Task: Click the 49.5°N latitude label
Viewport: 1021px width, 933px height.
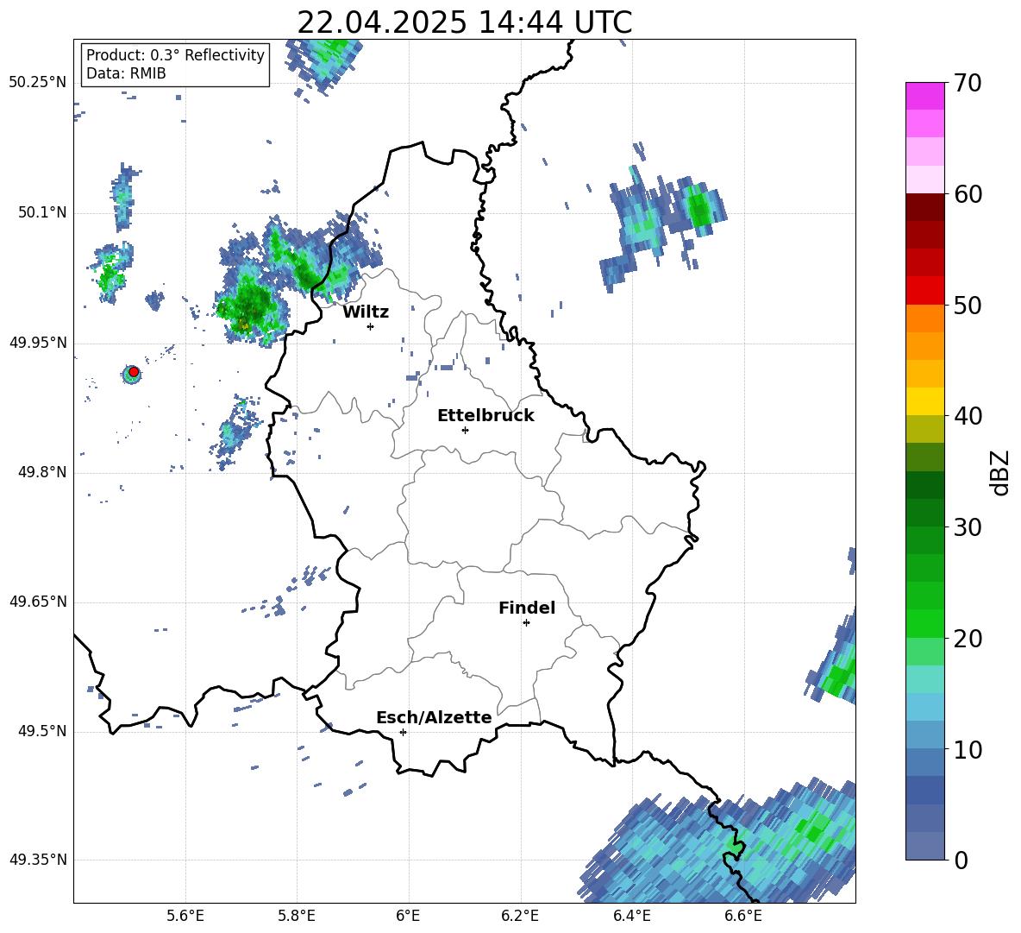Action: point(42,731)
